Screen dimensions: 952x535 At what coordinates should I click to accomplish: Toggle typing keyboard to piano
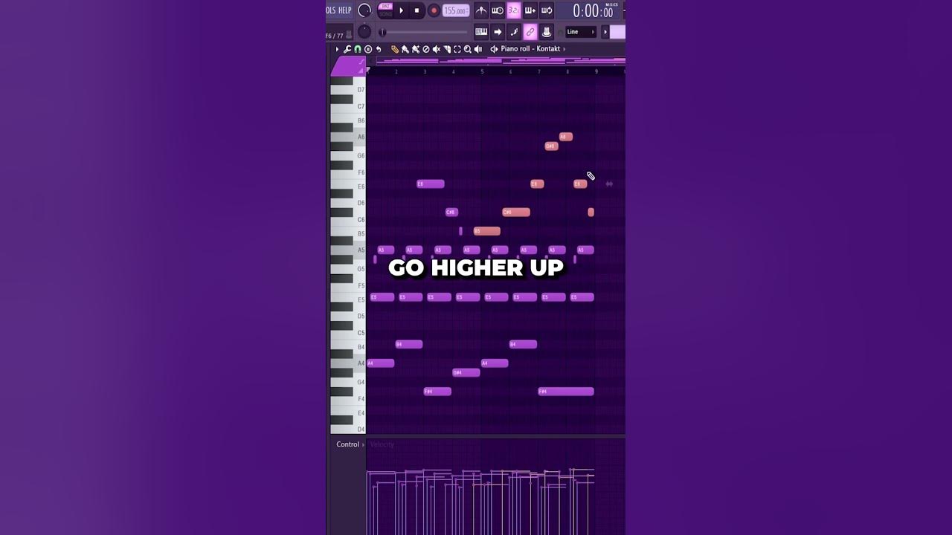(481, 32)
